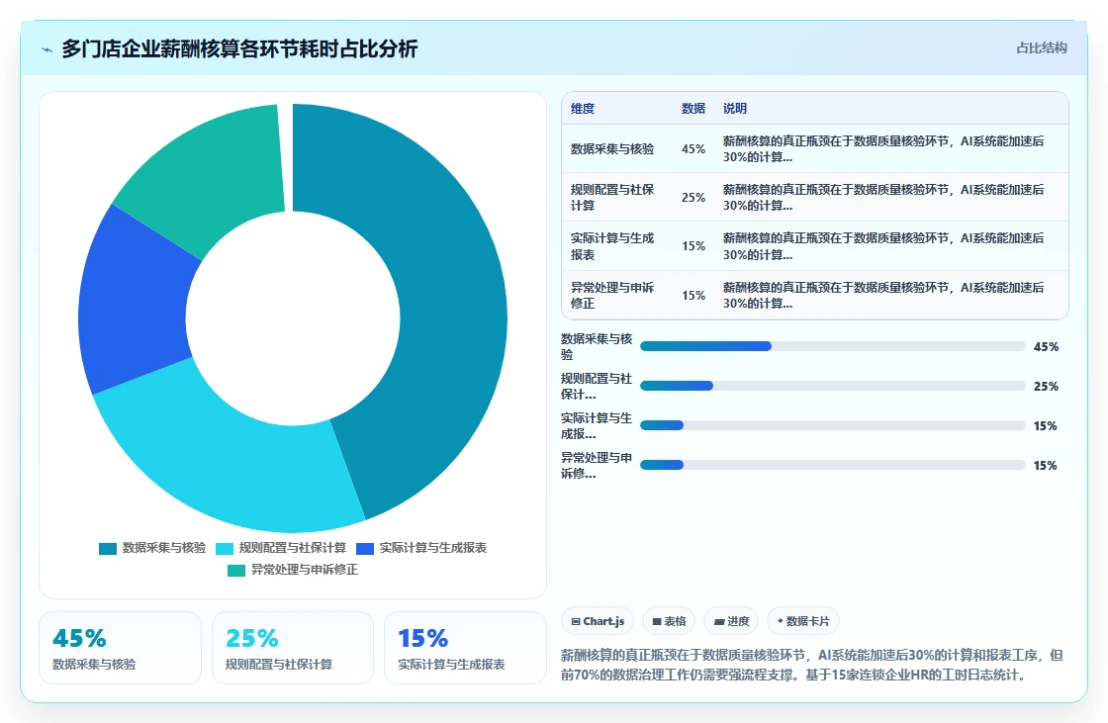
Task: Click the lightning icon beside the title
Action: click(x=47, y=49)
